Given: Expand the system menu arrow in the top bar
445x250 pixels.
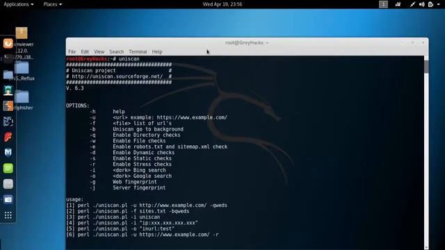Looking at the screenshot, I should click(439, 4).
